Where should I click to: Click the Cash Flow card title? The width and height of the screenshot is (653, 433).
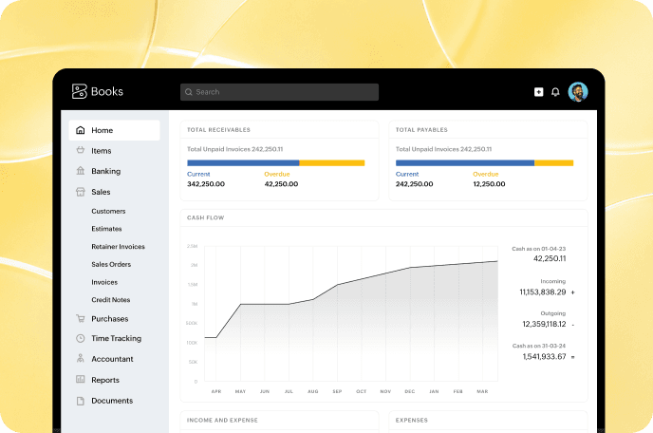point(205,218)
